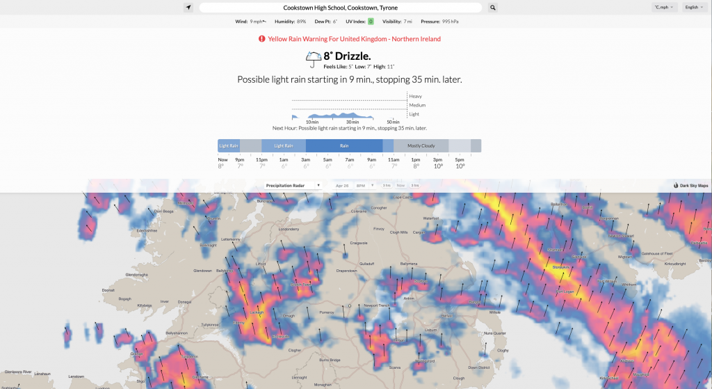Click the current location arrow icon
This screenshot has height=389, width=712.
click(188, 7)
